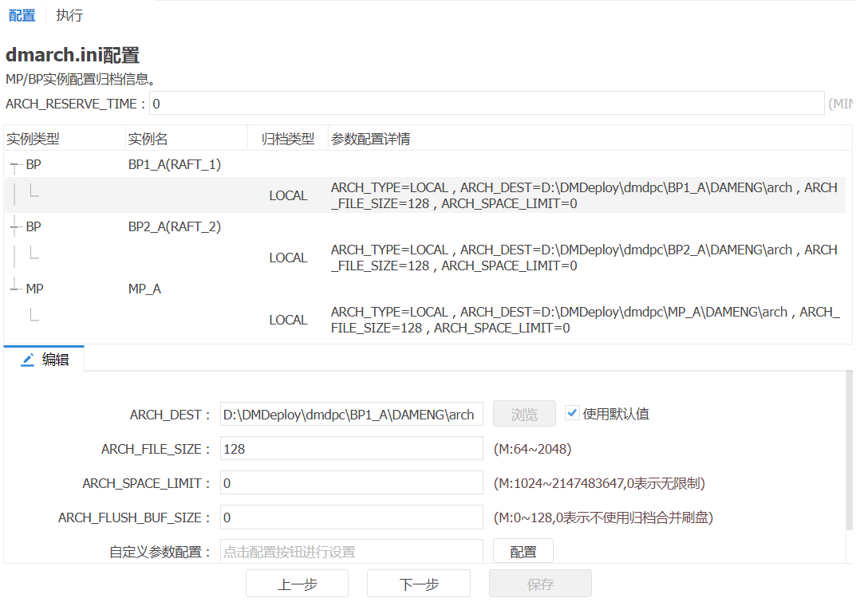Select the ARCH_FLUSH_BUF_SIZE input field
The height and width of the screenshot is (602, 856).
[x=352, y=517]
